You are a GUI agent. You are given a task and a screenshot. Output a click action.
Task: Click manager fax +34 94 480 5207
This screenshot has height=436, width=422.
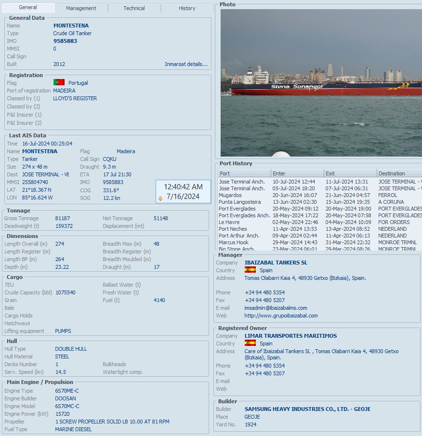tap(264, 300)
